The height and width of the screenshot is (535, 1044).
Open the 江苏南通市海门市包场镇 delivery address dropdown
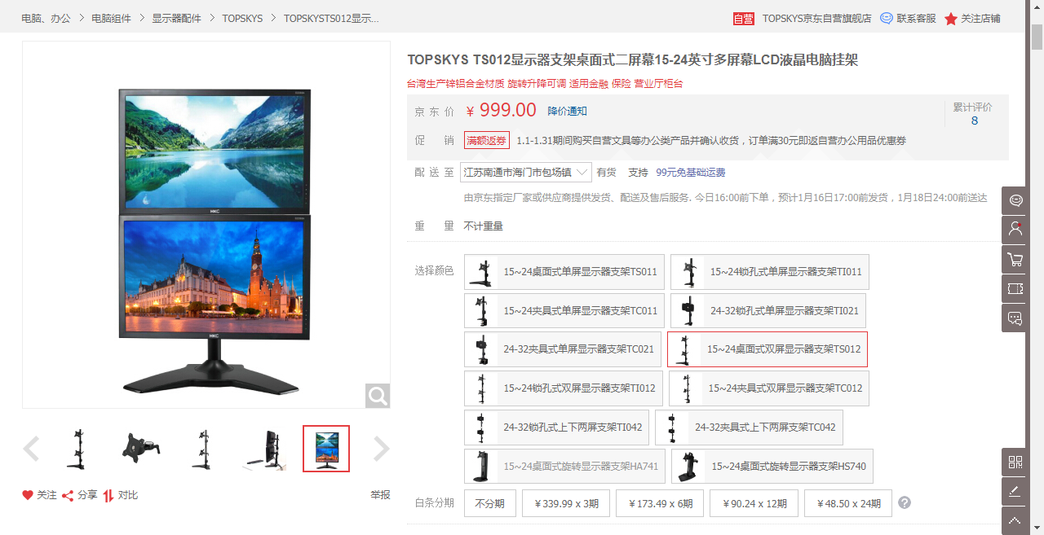point(526,172)
